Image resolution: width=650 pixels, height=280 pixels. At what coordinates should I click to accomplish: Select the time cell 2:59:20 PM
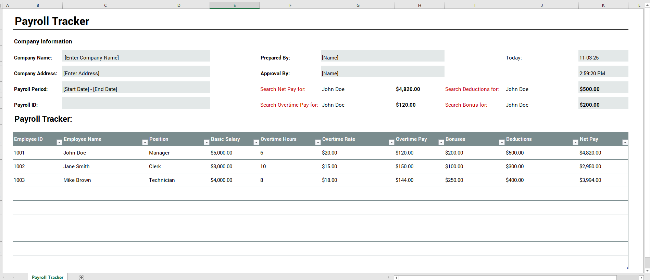click(x=603, y=71)
